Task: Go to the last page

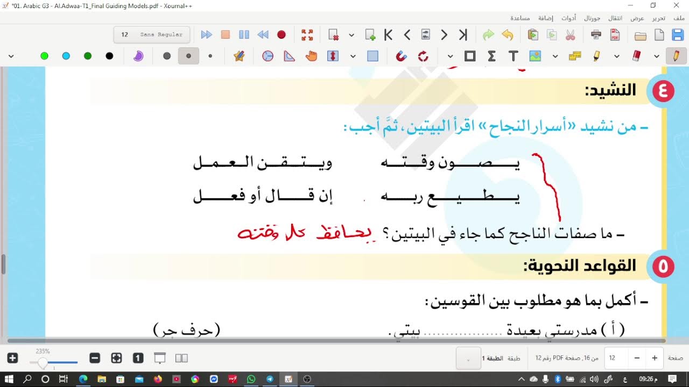Action: [x=463, y=35]
